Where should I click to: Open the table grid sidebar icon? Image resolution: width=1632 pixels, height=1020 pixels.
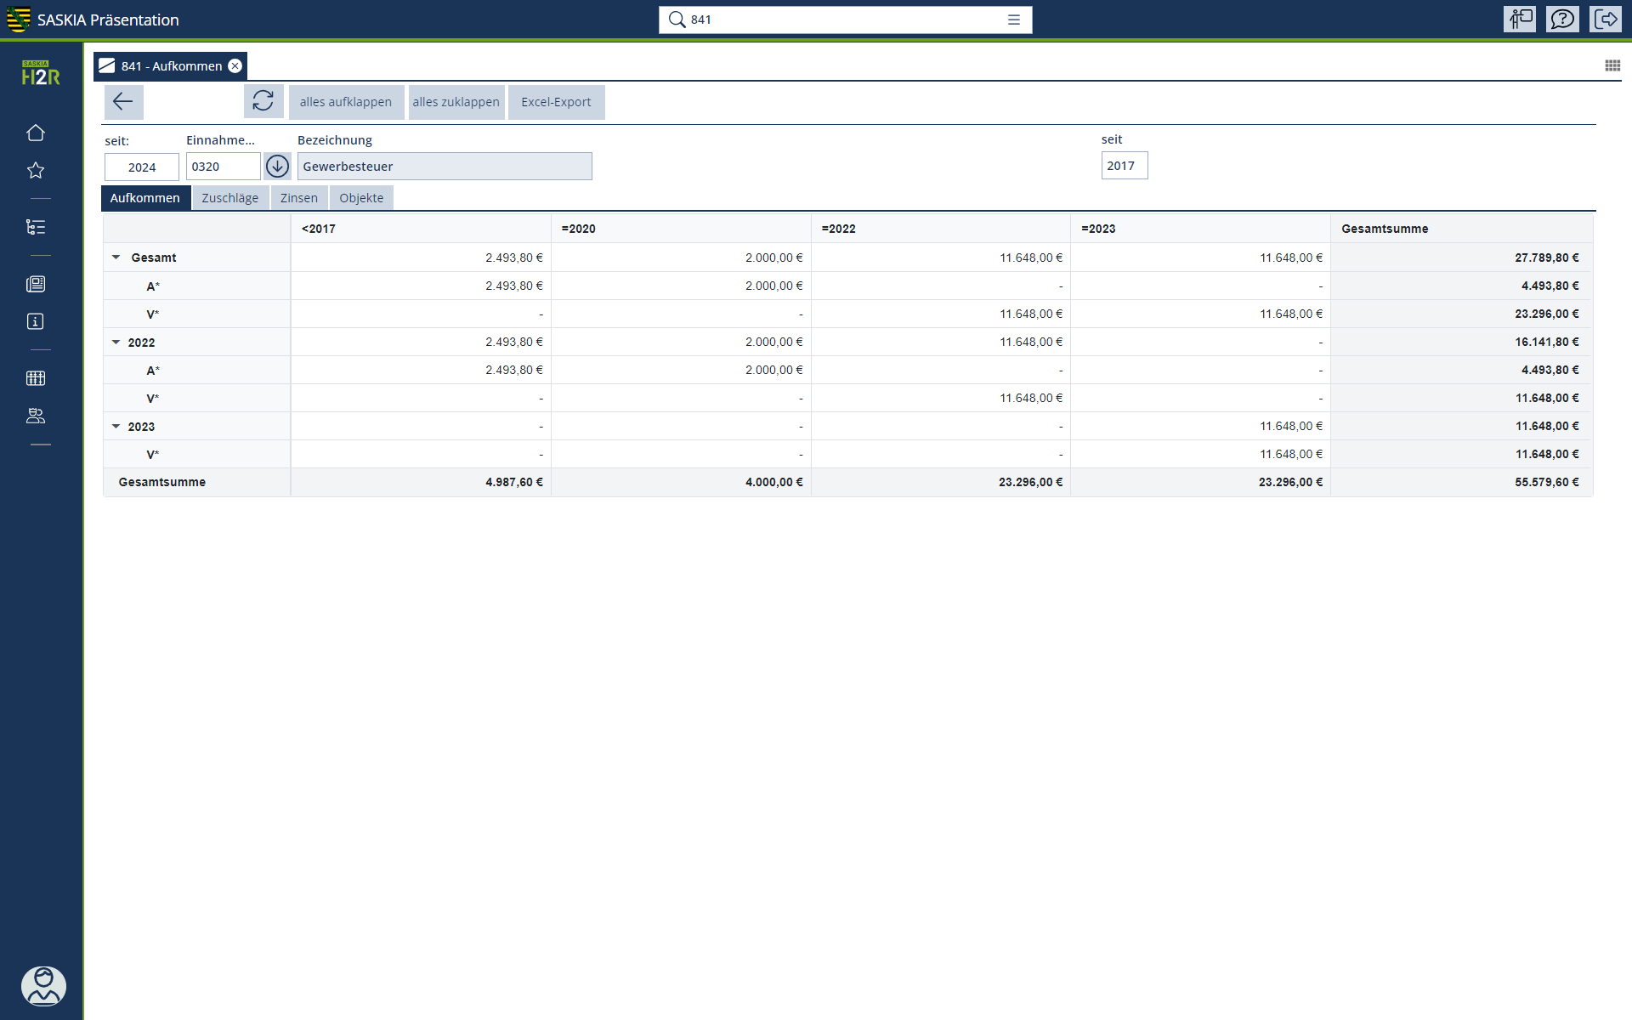pyautogui.click(x=36, y=378)
